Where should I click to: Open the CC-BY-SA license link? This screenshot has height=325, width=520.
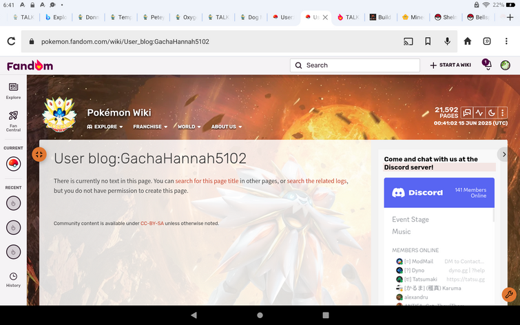coord(152,224)
